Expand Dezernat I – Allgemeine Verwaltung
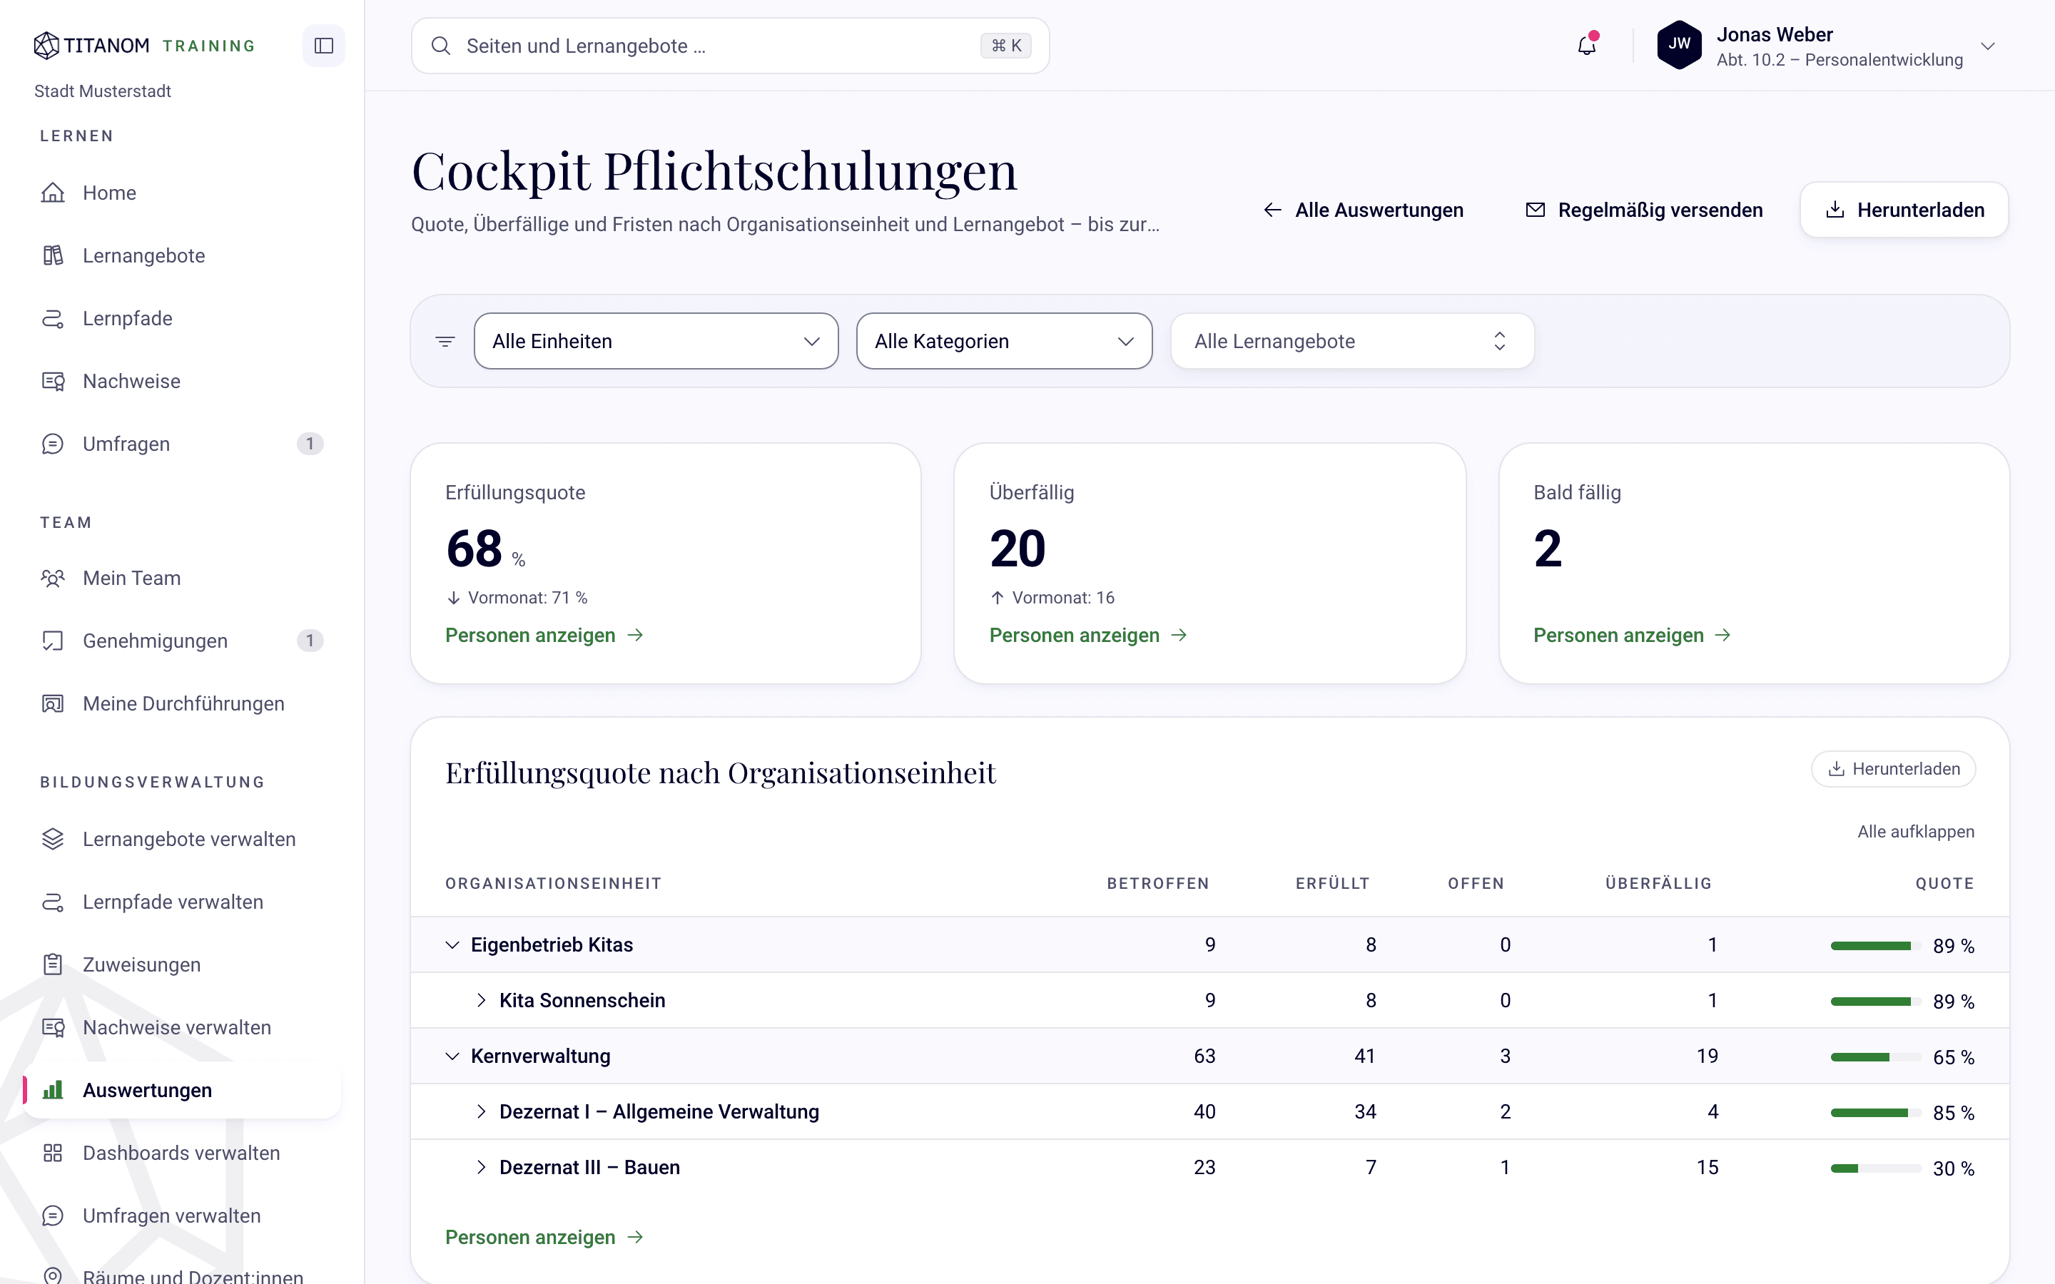2055x1284 pixels. tap(482, 1111)
